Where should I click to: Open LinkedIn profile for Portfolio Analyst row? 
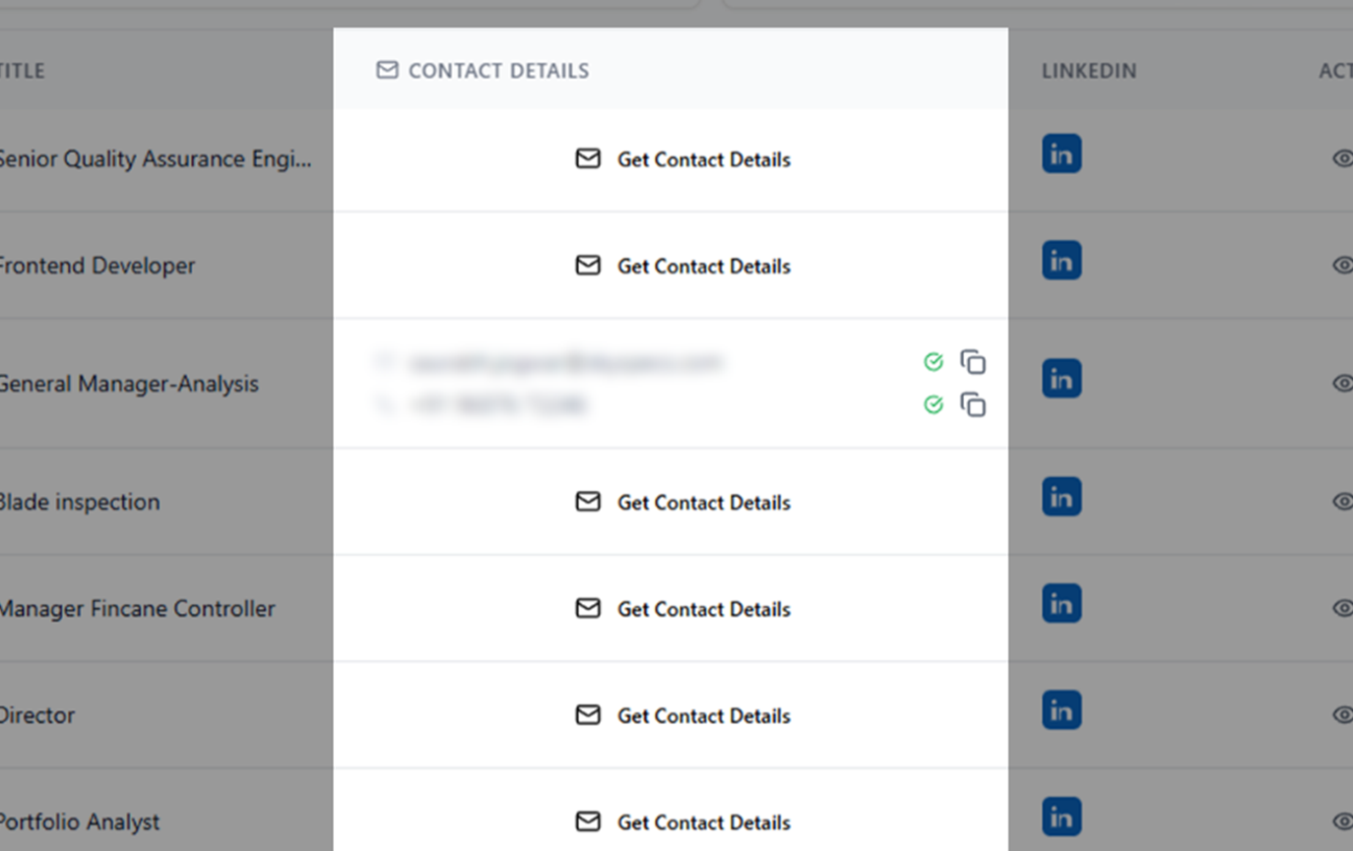coord(1062,818)
